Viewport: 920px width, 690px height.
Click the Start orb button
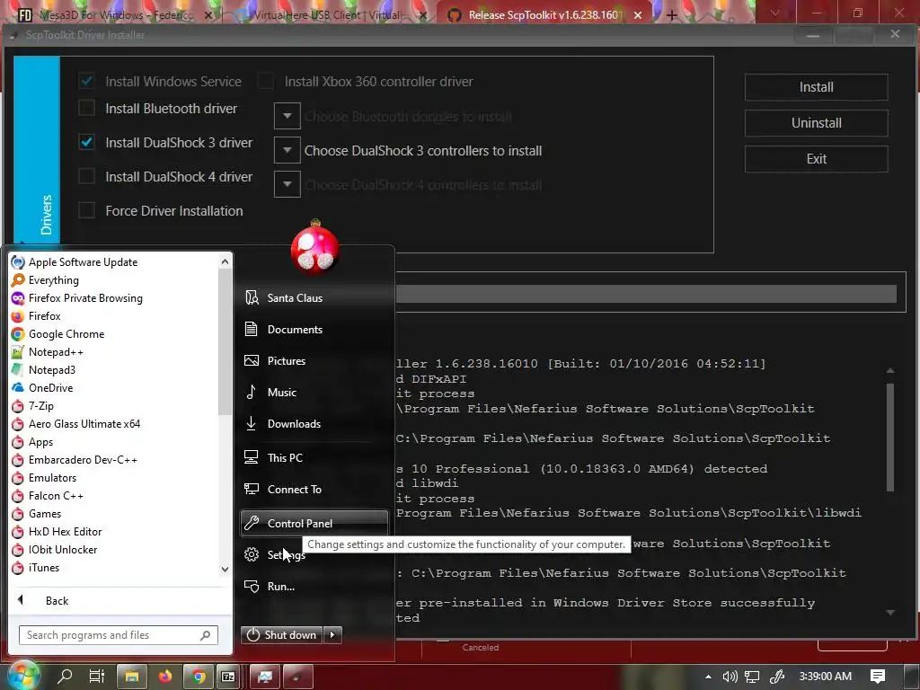tap(22, 676)
